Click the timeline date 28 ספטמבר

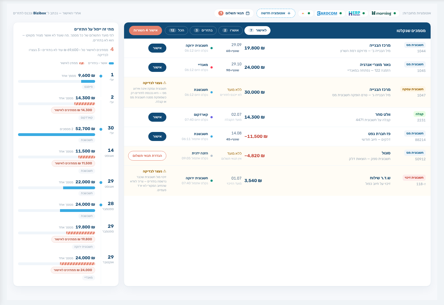tap(108, 206)
